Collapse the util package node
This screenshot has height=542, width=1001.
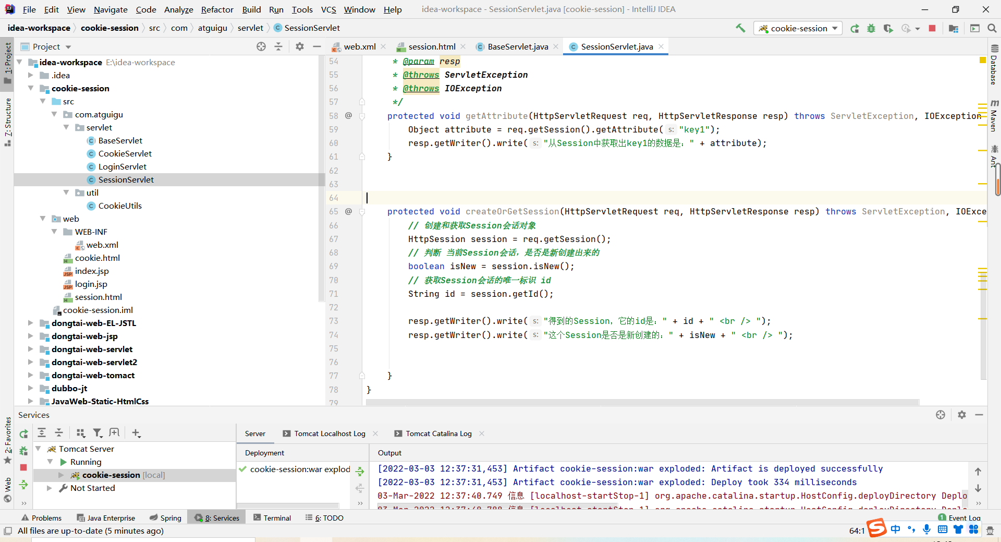tap(66, 192)
